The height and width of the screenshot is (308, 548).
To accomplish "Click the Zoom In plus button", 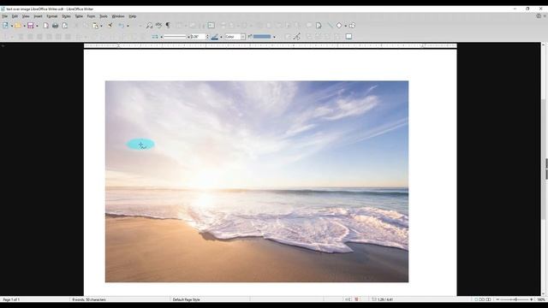I will point(531,299).
